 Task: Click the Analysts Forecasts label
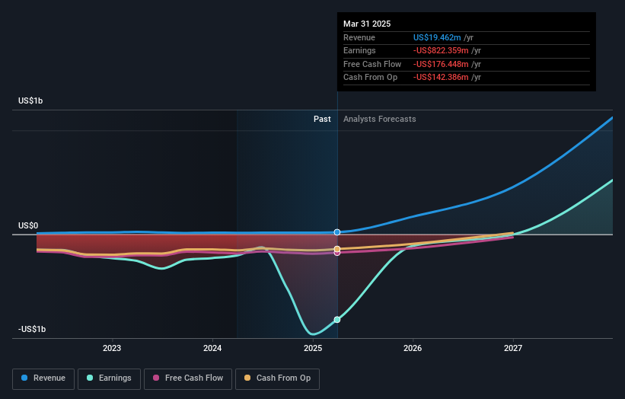(379, 119)
